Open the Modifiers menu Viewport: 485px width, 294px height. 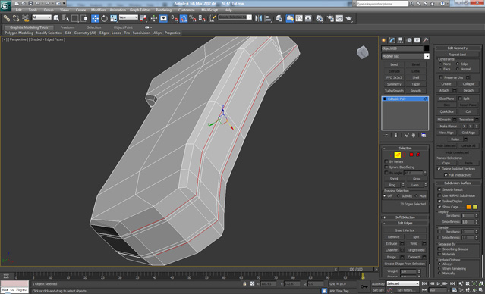pos(99,10)
